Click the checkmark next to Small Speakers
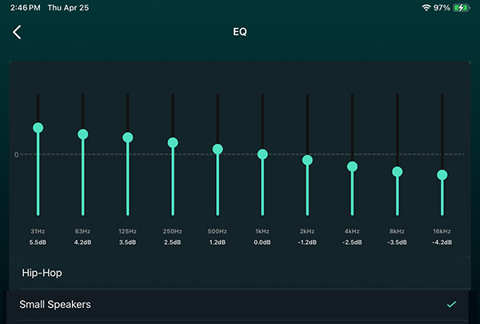Image resolution: width=480 pixels, height=324 pixels. 452,305
